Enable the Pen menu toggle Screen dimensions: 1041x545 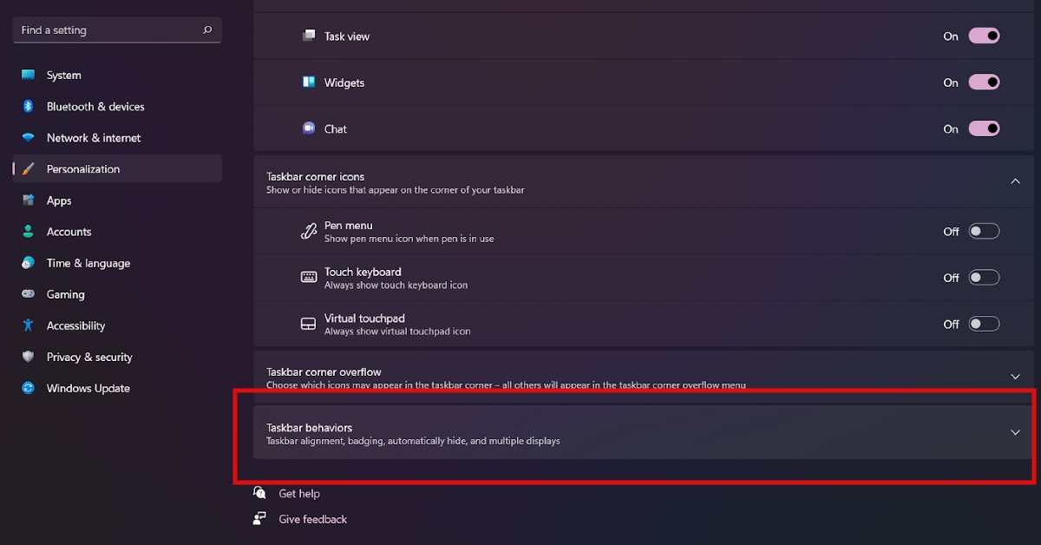pos(983,231)
